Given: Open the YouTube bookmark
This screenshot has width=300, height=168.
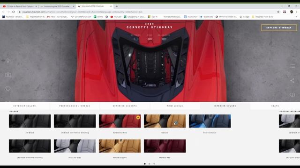Looking at the screenshot, I should [x=116, y=17].
